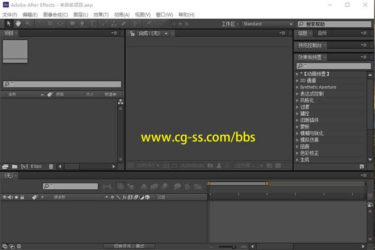The image size is (375, 250).
Task: Click the 切换开关 / 模式 button
Action: (129, 246)
